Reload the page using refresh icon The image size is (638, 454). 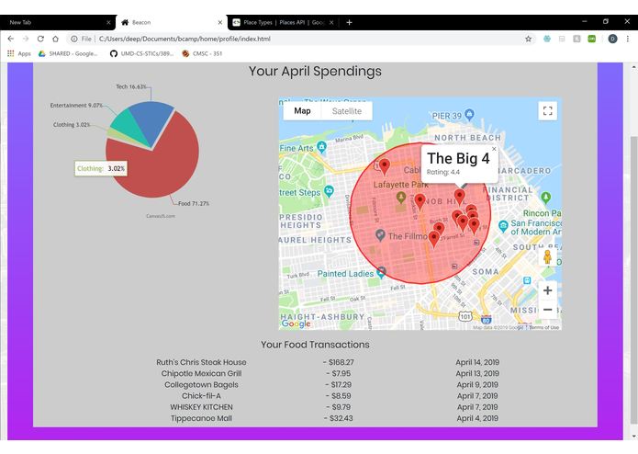(40, 39)
